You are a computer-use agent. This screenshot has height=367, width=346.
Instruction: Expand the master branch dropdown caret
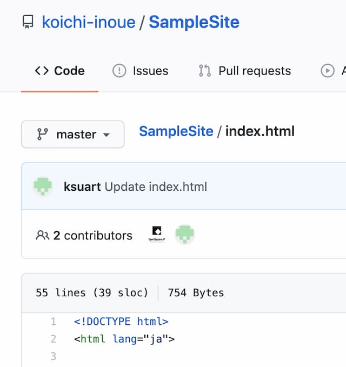pyautogui.click(x=107, y=135)
